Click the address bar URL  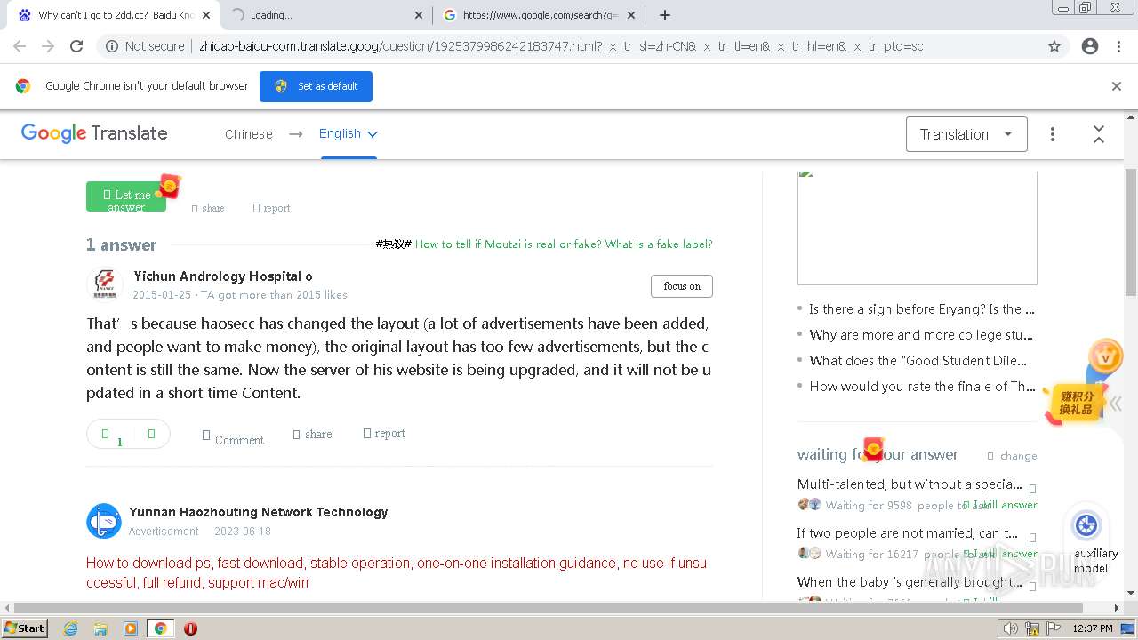pos(561,46)
